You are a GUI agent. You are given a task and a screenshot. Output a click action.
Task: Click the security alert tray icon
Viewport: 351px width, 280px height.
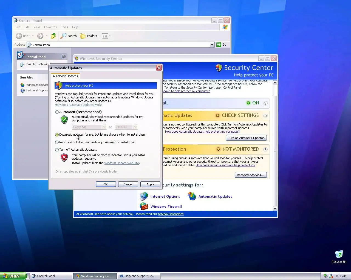[x=331, y=276]
